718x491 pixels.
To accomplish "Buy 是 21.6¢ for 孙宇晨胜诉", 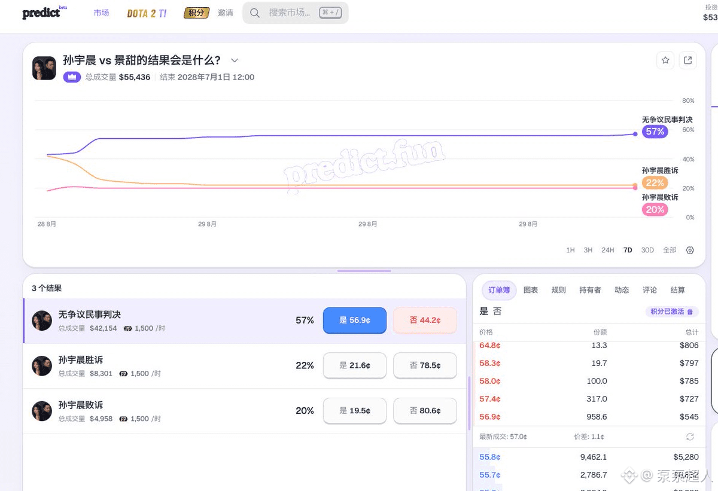I will pyautogui.click(x=355, y=365).
